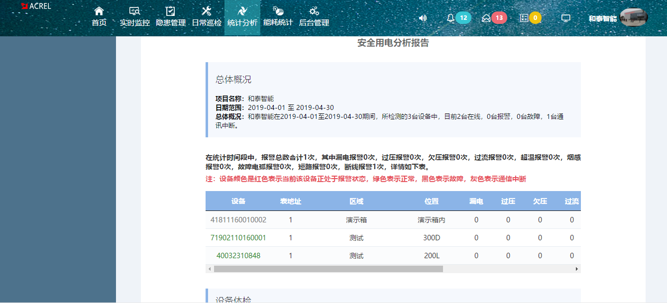Open the 后台管理 gears icon
Image resolution: width=667 pixels, height=303 pixels.
(x=314, y=11)
